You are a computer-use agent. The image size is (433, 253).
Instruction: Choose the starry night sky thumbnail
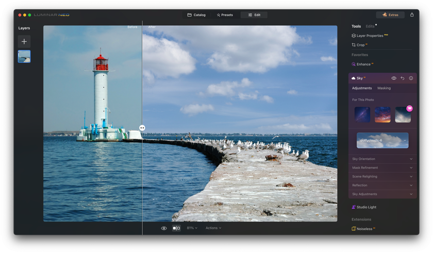(362, 114)
